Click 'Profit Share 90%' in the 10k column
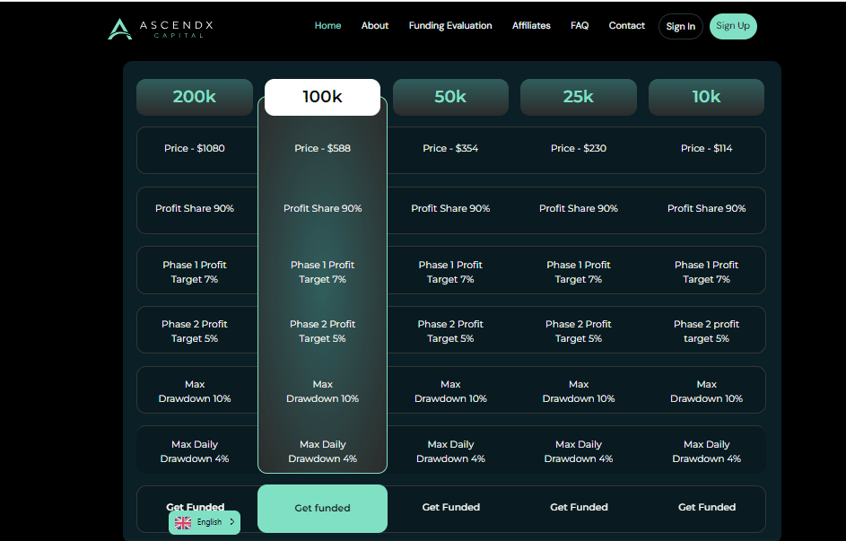The width and height of the screenshot is (846, 541). click(x=706, y=208)
